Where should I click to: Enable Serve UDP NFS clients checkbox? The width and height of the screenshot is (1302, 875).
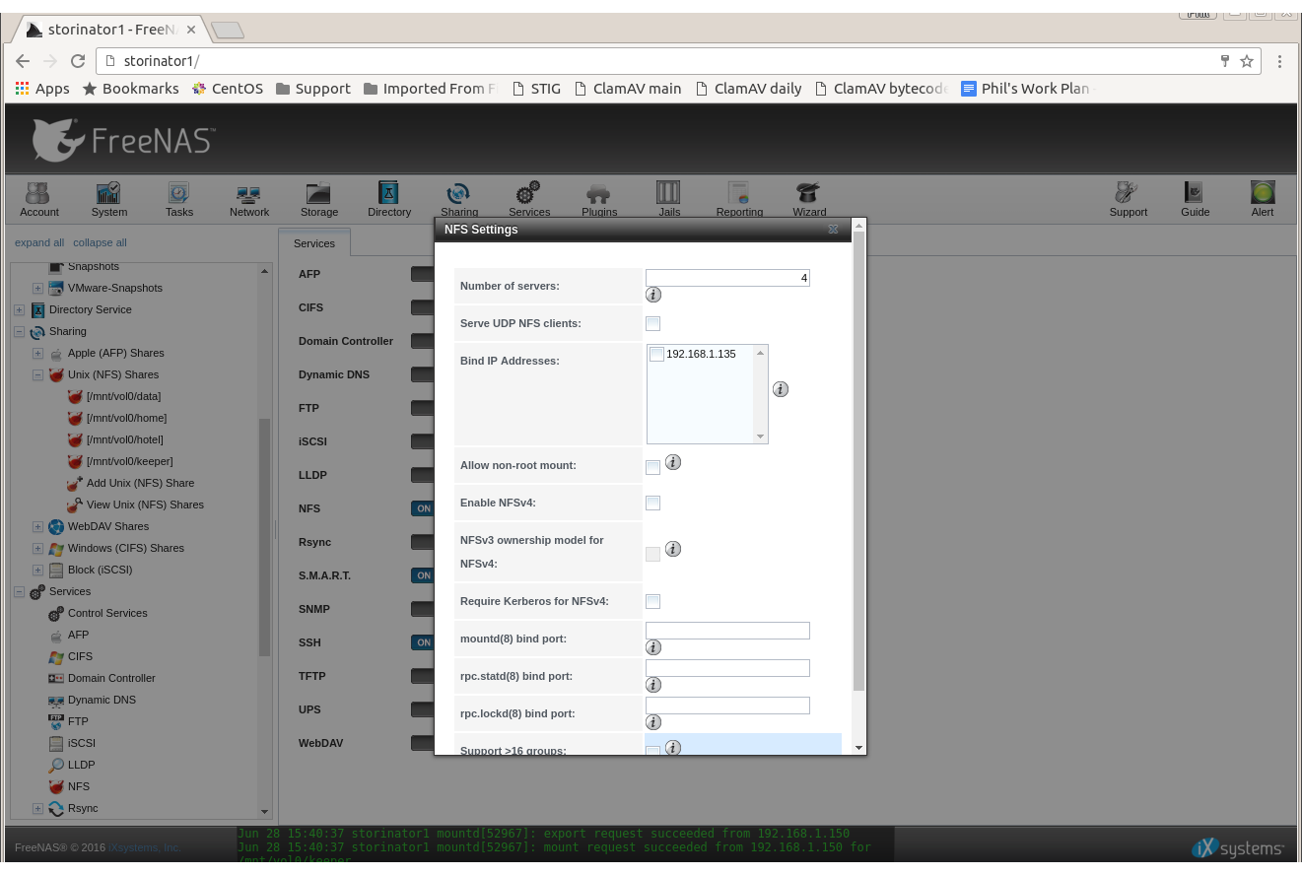(652, 323)
